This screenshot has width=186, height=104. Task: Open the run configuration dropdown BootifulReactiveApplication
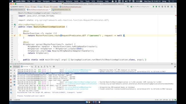pyautogui.click(x=141, y=7)
